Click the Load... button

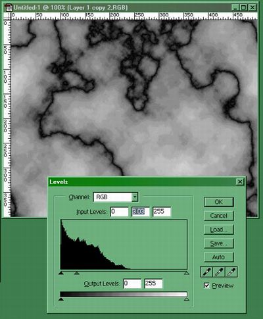(x=219, y=230)
